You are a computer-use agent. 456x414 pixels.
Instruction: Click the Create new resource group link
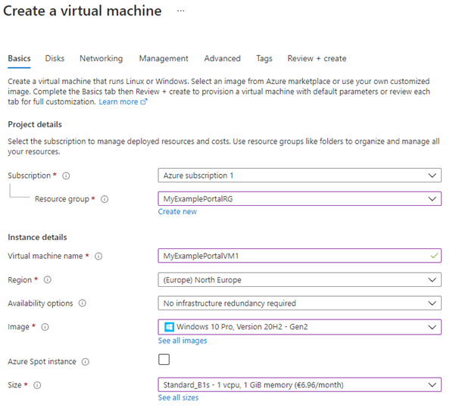coord(177,212)
